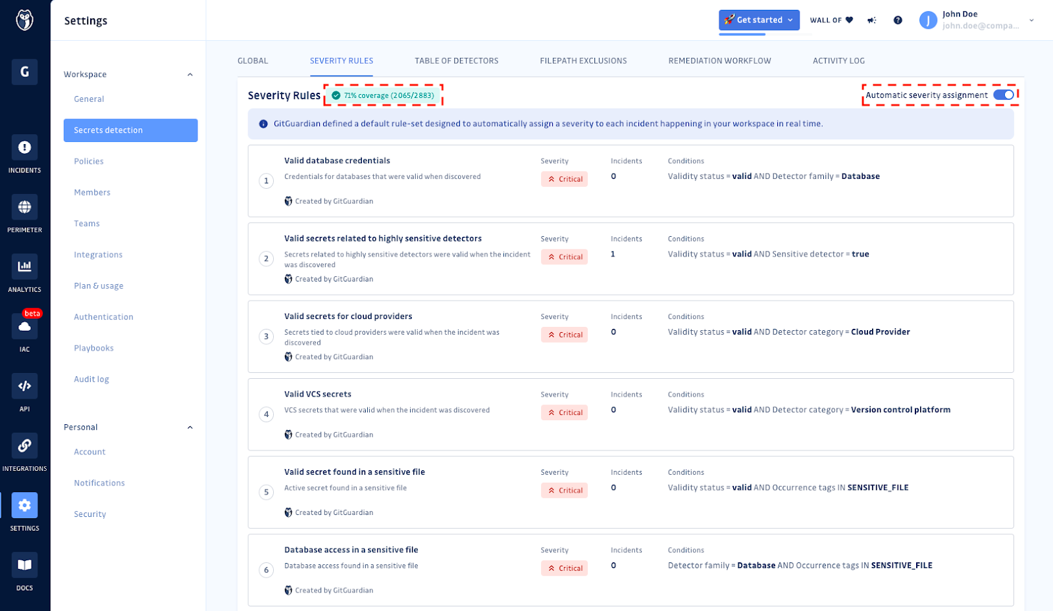
Task: Click the info icon in the banner
Action: click(263, 124)
